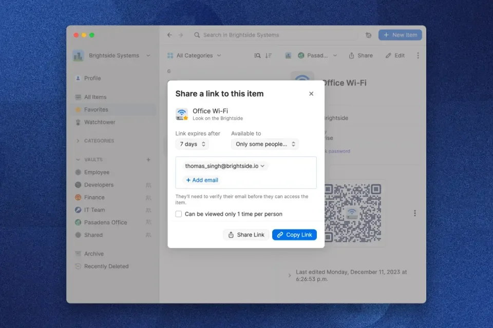Click the people icon next to Shared

[148, 235]
